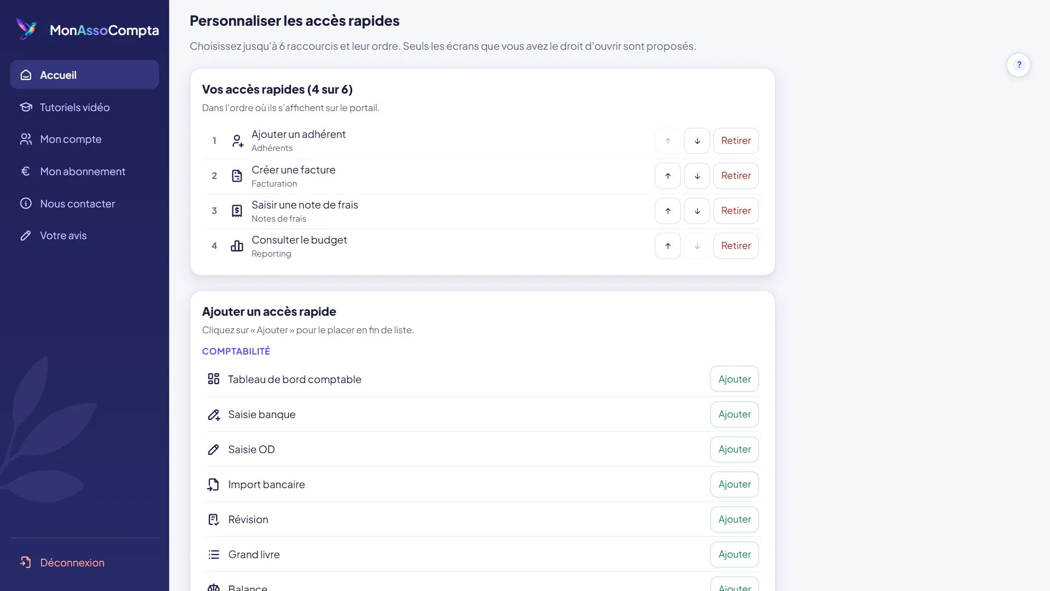This screenshot has height=591, width=1050.
Task: Remove 'Consulter le budget' with Retirer
Action: pyautogui.click(x=736, y=246)
